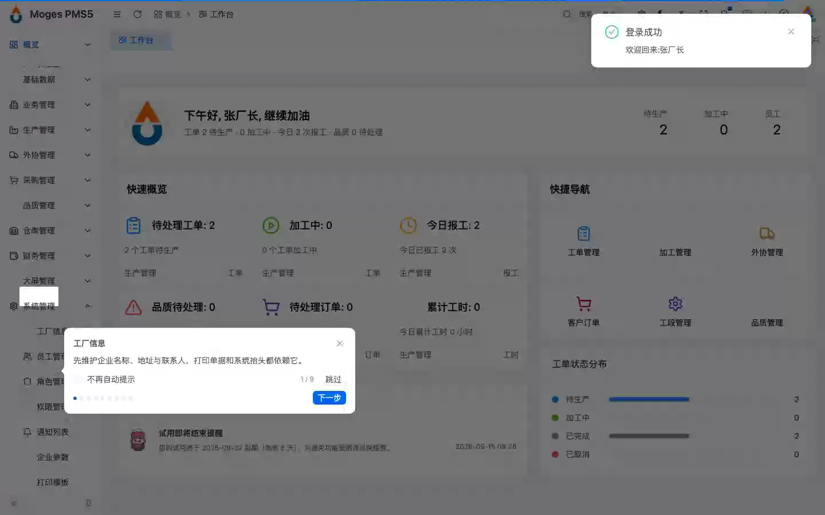Click 跳过 to skip the guide

coord(333,379)
